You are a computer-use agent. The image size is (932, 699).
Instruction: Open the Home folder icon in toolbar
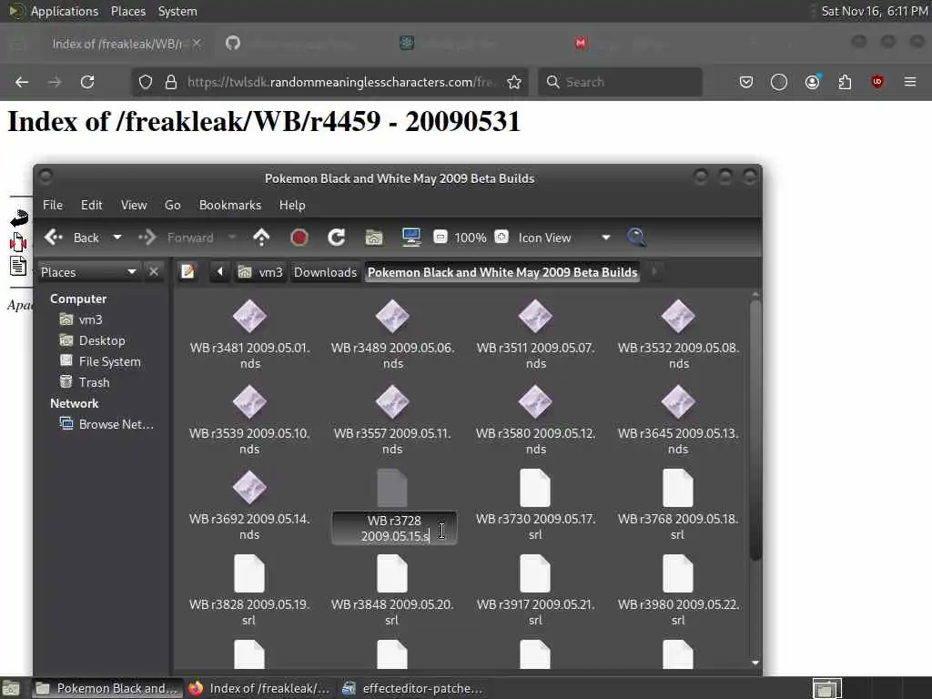coord(374,238)
